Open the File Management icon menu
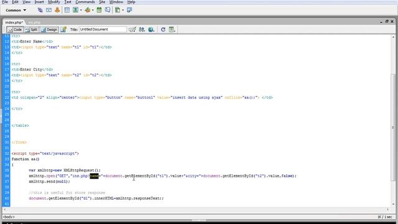This screenshot has height=224, width=398. click(x=142, y=29)
